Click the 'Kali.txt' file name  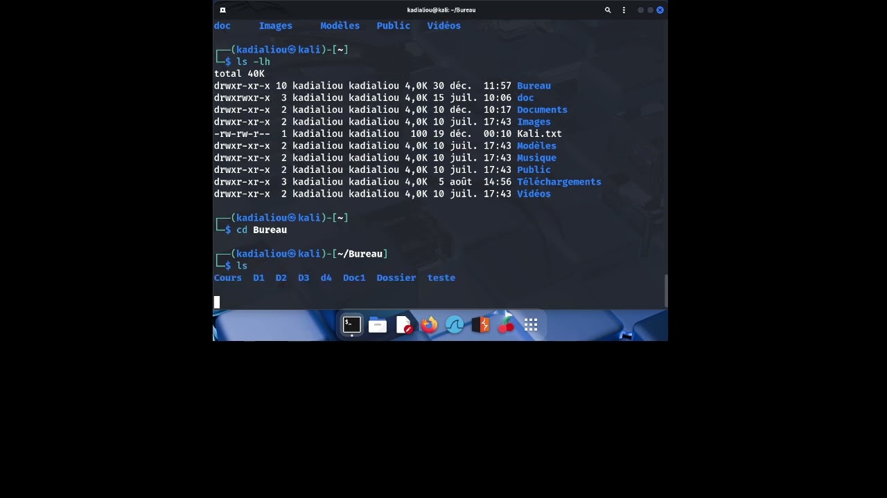point(539,133)
